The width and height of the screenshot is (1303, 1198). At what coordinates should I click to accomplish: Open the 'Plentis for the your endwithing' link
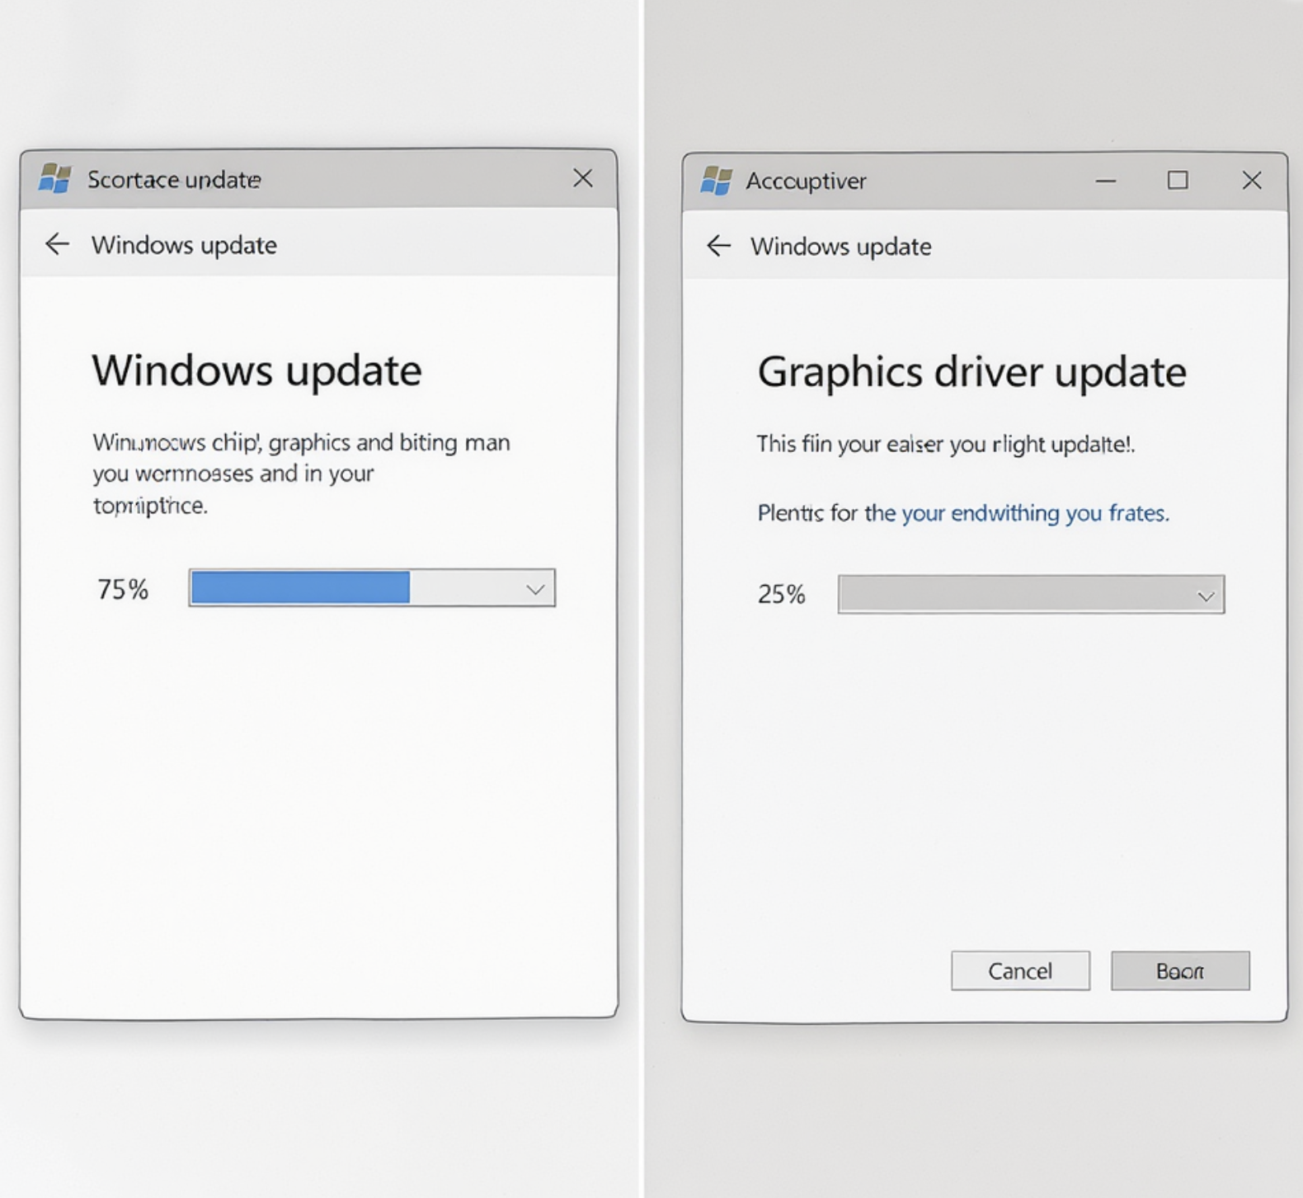963,513
